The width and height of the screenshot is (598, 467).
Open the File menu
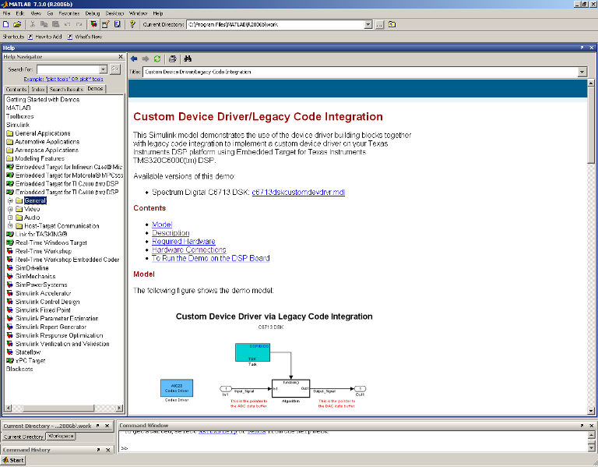coord(6,13)
